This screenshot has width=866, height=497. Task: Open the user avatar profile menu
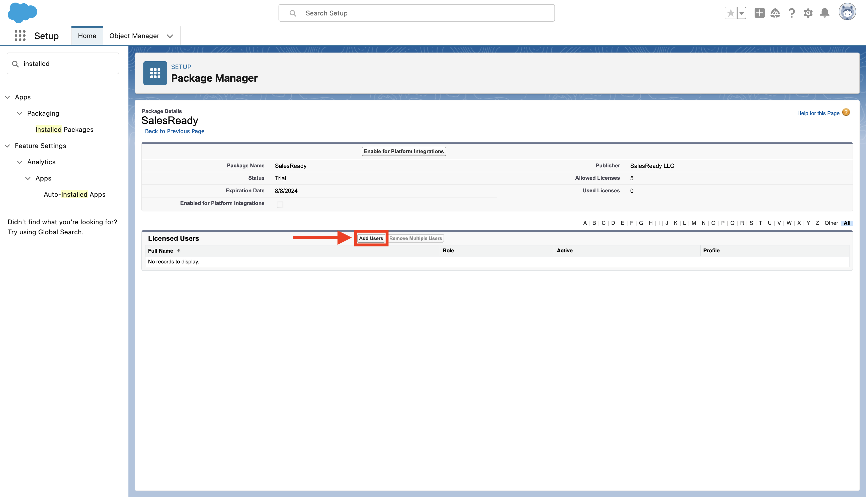pyautogui.click(x=847, y=12)
